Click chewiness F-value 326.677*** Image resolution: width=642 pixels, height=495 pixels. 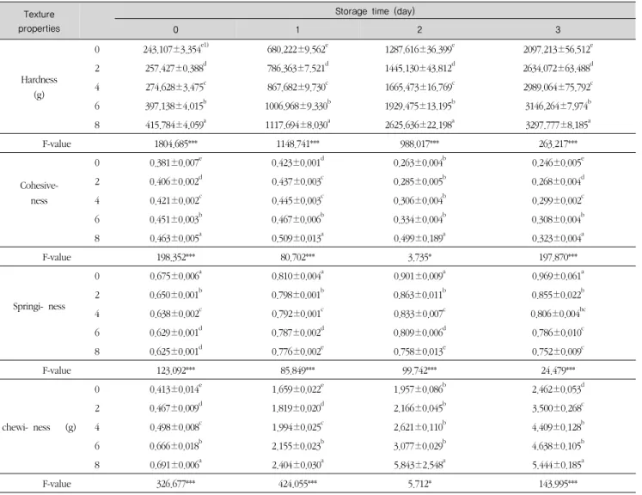click(x=175, y=484)
